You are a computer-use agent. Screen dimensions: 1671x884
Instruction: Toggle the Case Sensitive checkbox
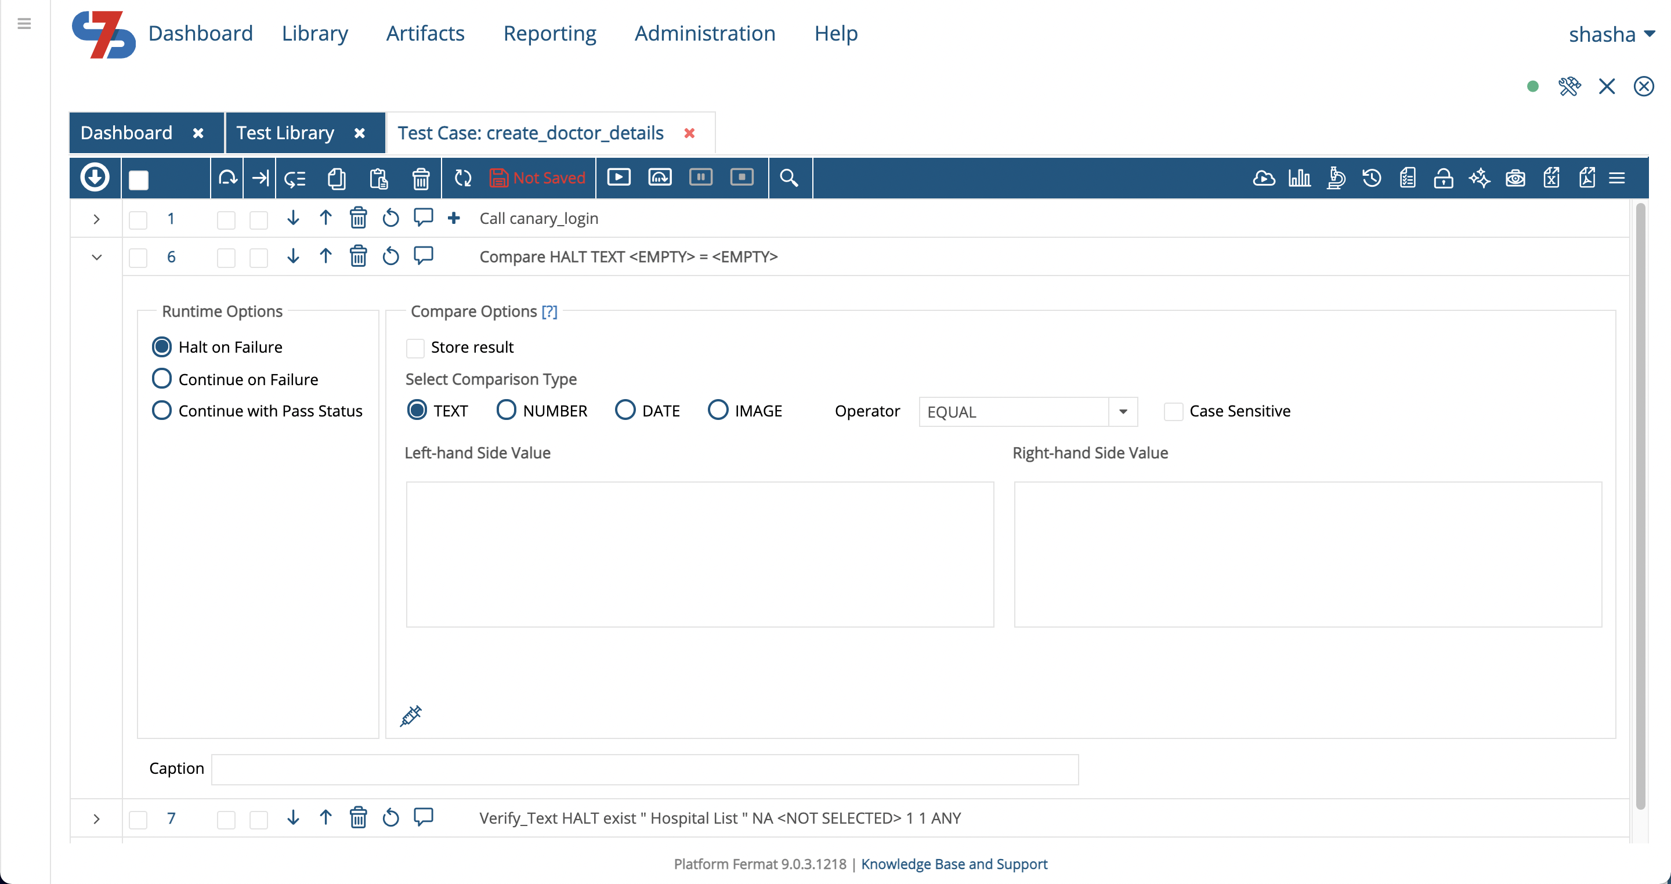(1173, 411)
